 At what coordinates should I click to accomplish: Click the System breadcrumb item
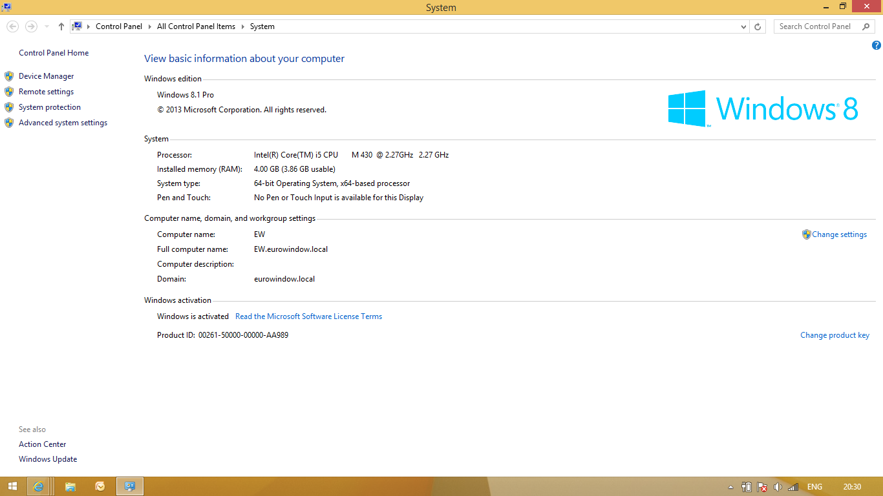pyautogui.click(x=262, y=26)
